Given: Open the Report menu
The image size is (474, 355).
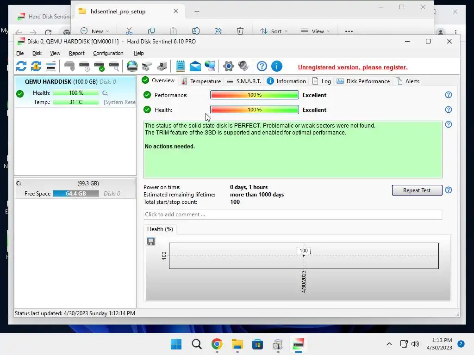Looking at the screenshot, I should coord(77,53).
